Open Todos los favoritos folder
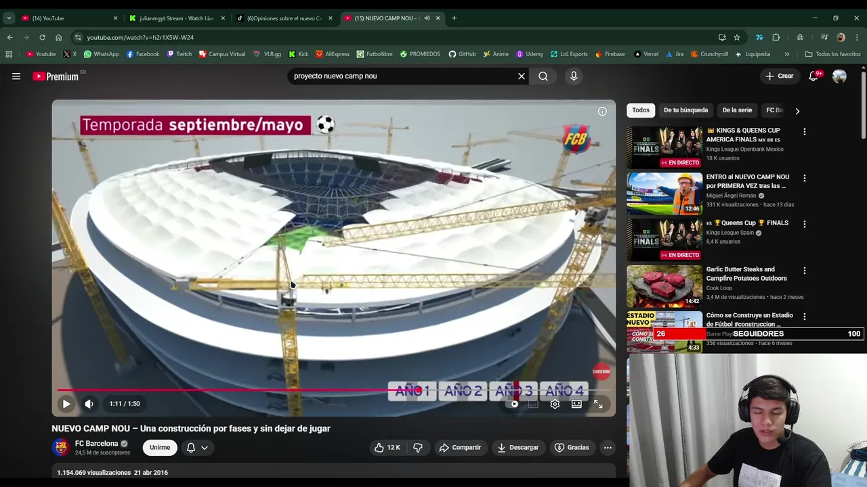The width and height of the screenshot is (867, 487). click(x=832, y=54)
